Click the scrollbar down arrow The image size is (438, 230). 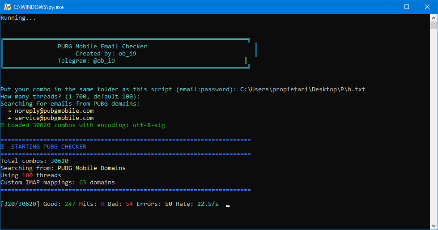[434, 226]
